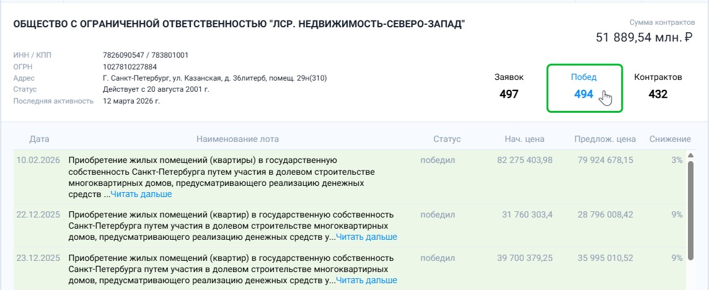
Task: Click the status Действует с 20 августа 2001 г.
Action: coord(156,89)
